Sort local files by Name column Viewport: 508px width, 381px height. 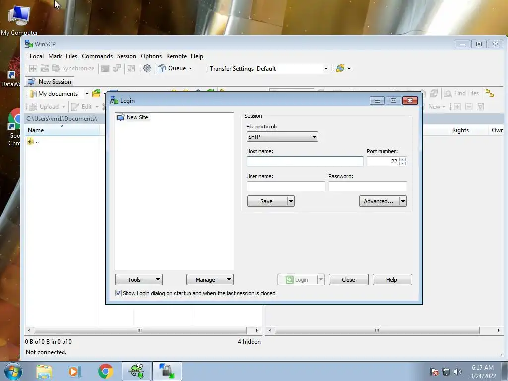62,130
